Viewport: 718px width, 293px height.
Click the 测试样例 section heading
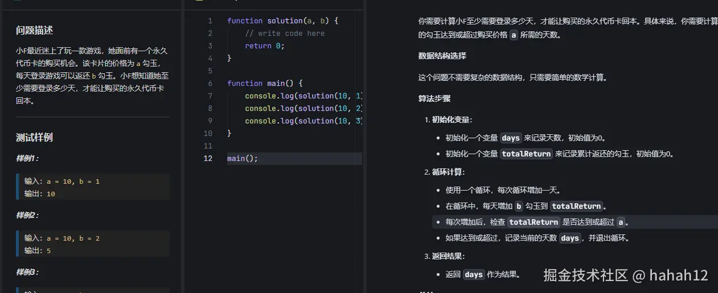coord(35,137)
